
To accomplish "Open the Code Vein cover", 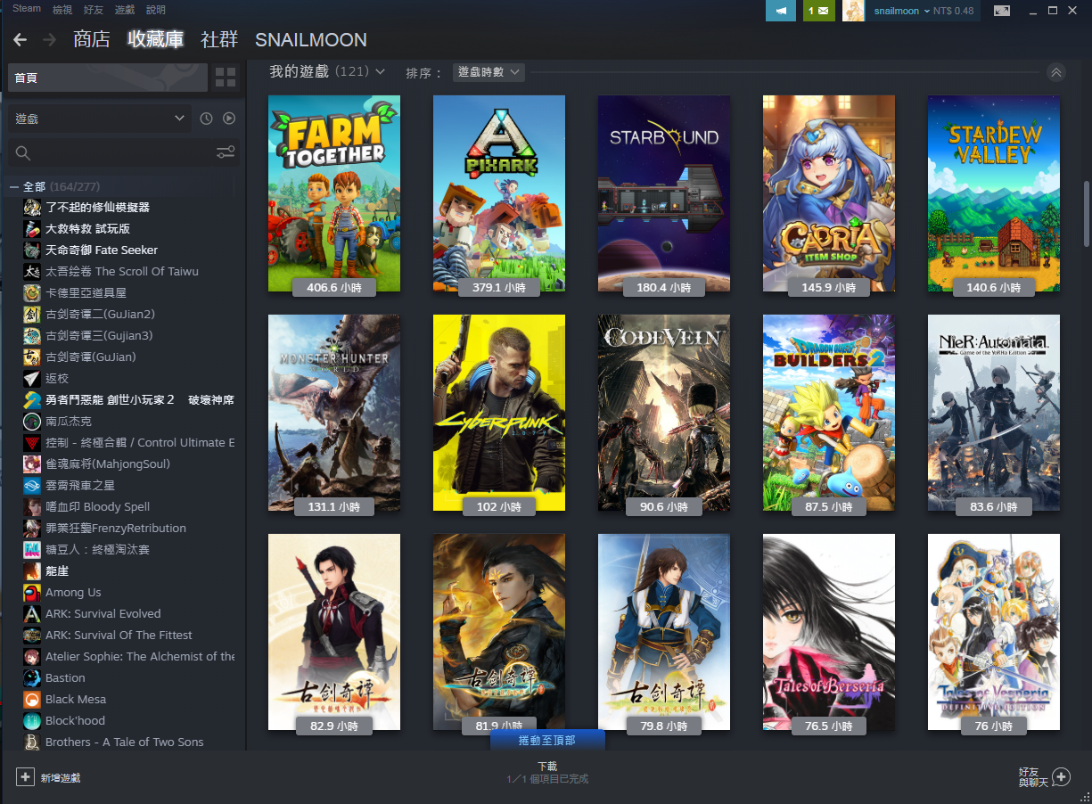I will tap(664, 413).
